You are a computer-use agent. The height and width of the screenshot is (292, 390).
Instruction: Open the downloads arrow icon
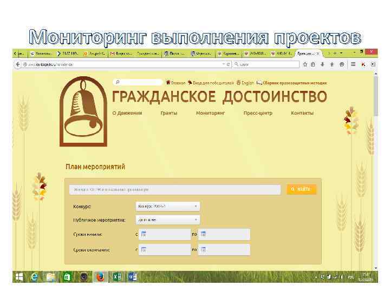click(322, 64)
